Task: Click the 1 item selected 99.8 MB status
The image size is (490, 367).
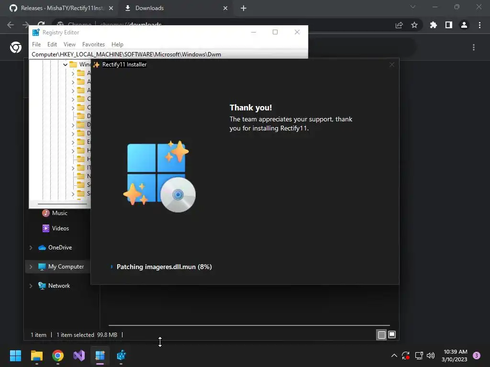Action: [87, 335]
